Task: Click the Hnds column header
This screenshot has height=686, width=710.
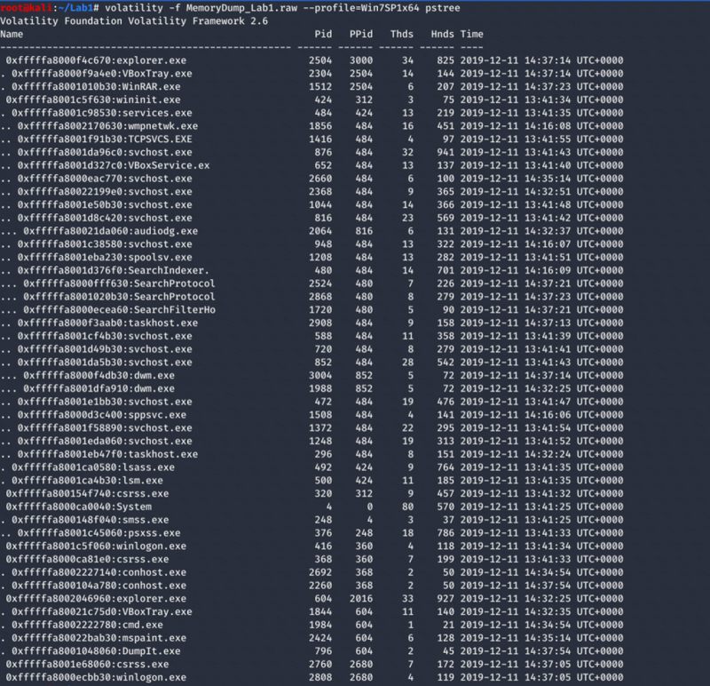Action: coord(442,34)
